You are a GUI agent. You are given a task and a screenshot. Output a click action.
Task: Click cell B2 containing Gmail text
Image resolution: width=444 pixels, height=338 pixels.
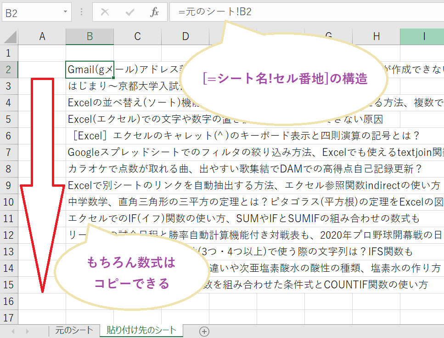click(90, 69)
